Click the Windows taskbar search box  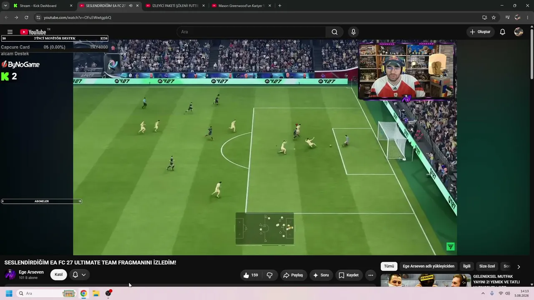pyautogui.click(x=46, y=293)
